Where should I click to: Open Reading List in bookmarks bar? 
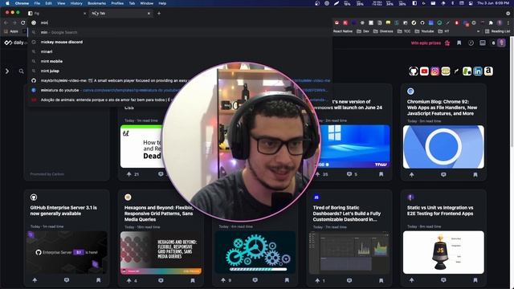click(497, 31)
